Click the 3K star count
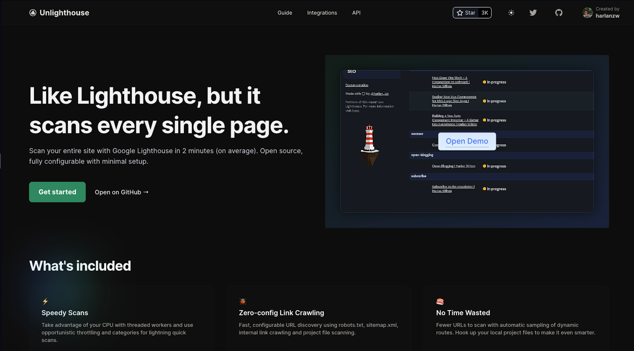 (485, 13)
